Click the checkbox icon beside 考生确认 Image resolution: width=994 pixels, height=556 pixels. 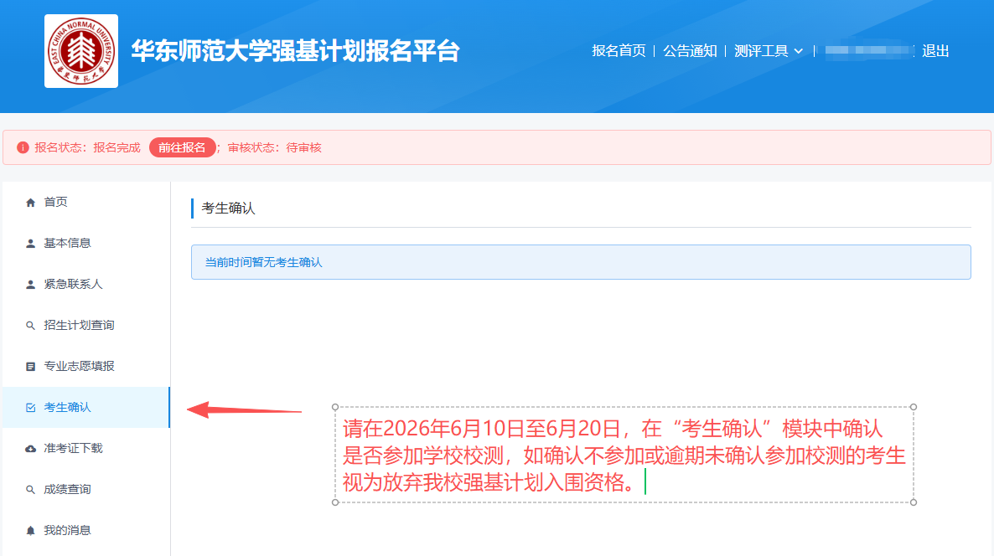point(31,408)
